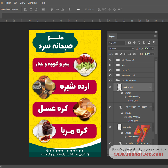Image resolution: width=168 pixels, height=168 pixels.
Task: Open the View menu
Action: pyautogui.click(x=22, y=3)
